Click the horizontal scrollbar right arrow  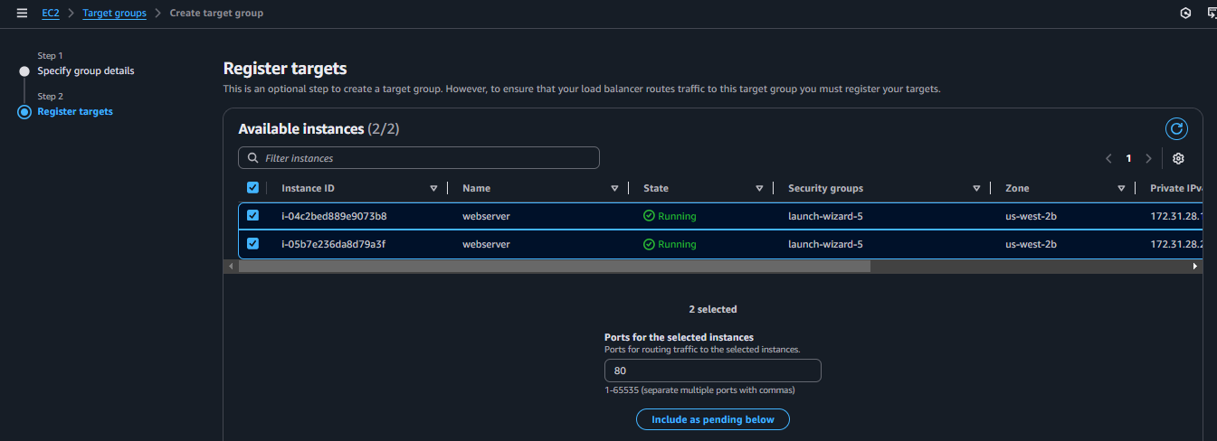1195,267
